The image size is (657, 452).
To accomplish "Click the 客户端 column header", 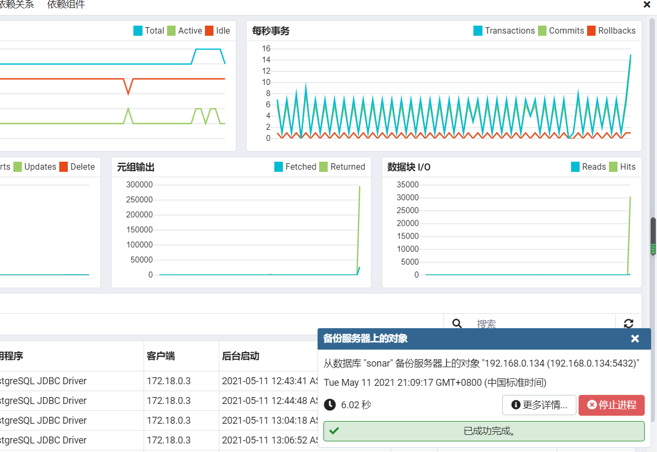I will (161, 356).
